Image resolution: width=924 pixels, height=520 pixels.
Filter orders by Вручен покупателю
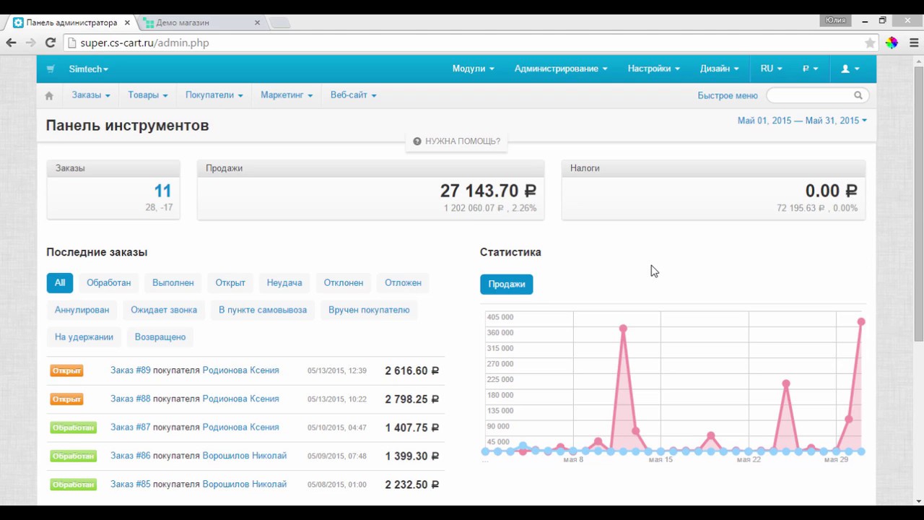click(369, 310)
